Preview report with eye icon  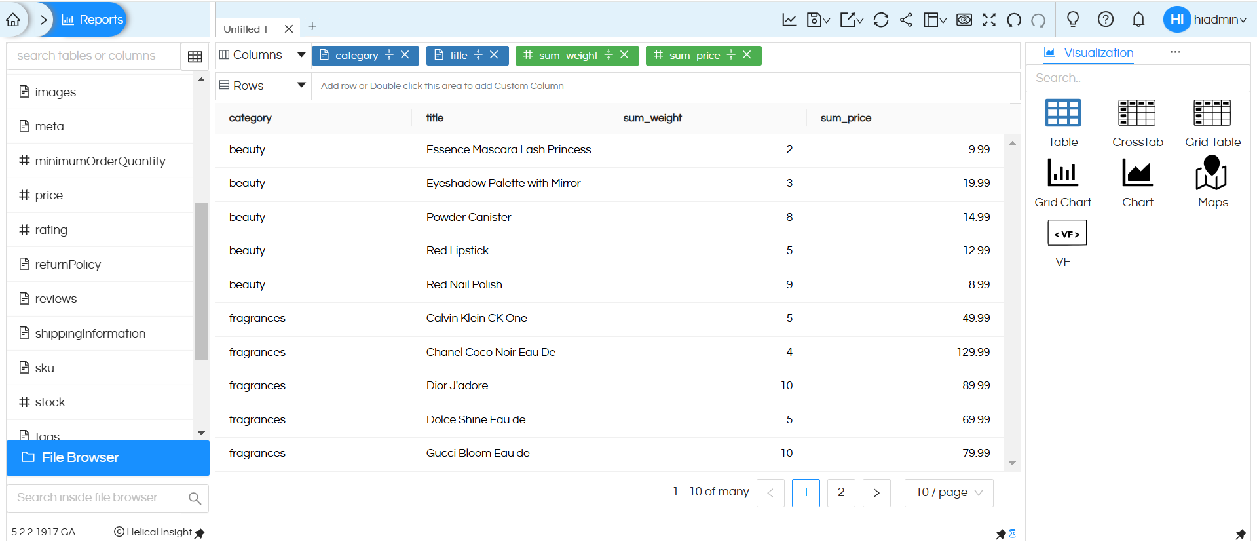964,20
